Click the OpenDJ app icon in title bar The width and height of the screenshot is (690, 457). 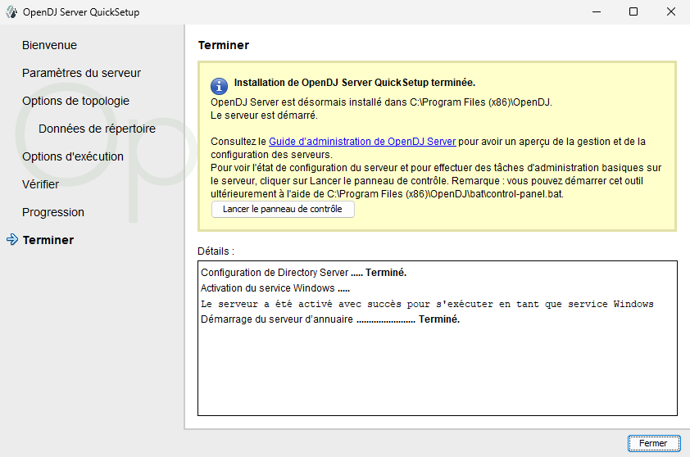click(11, 12)
